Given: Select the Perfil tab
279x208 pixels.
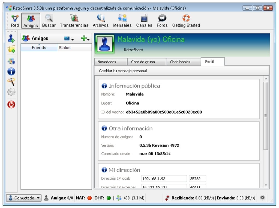Looking at the screenshot, I should coord(213,62).
